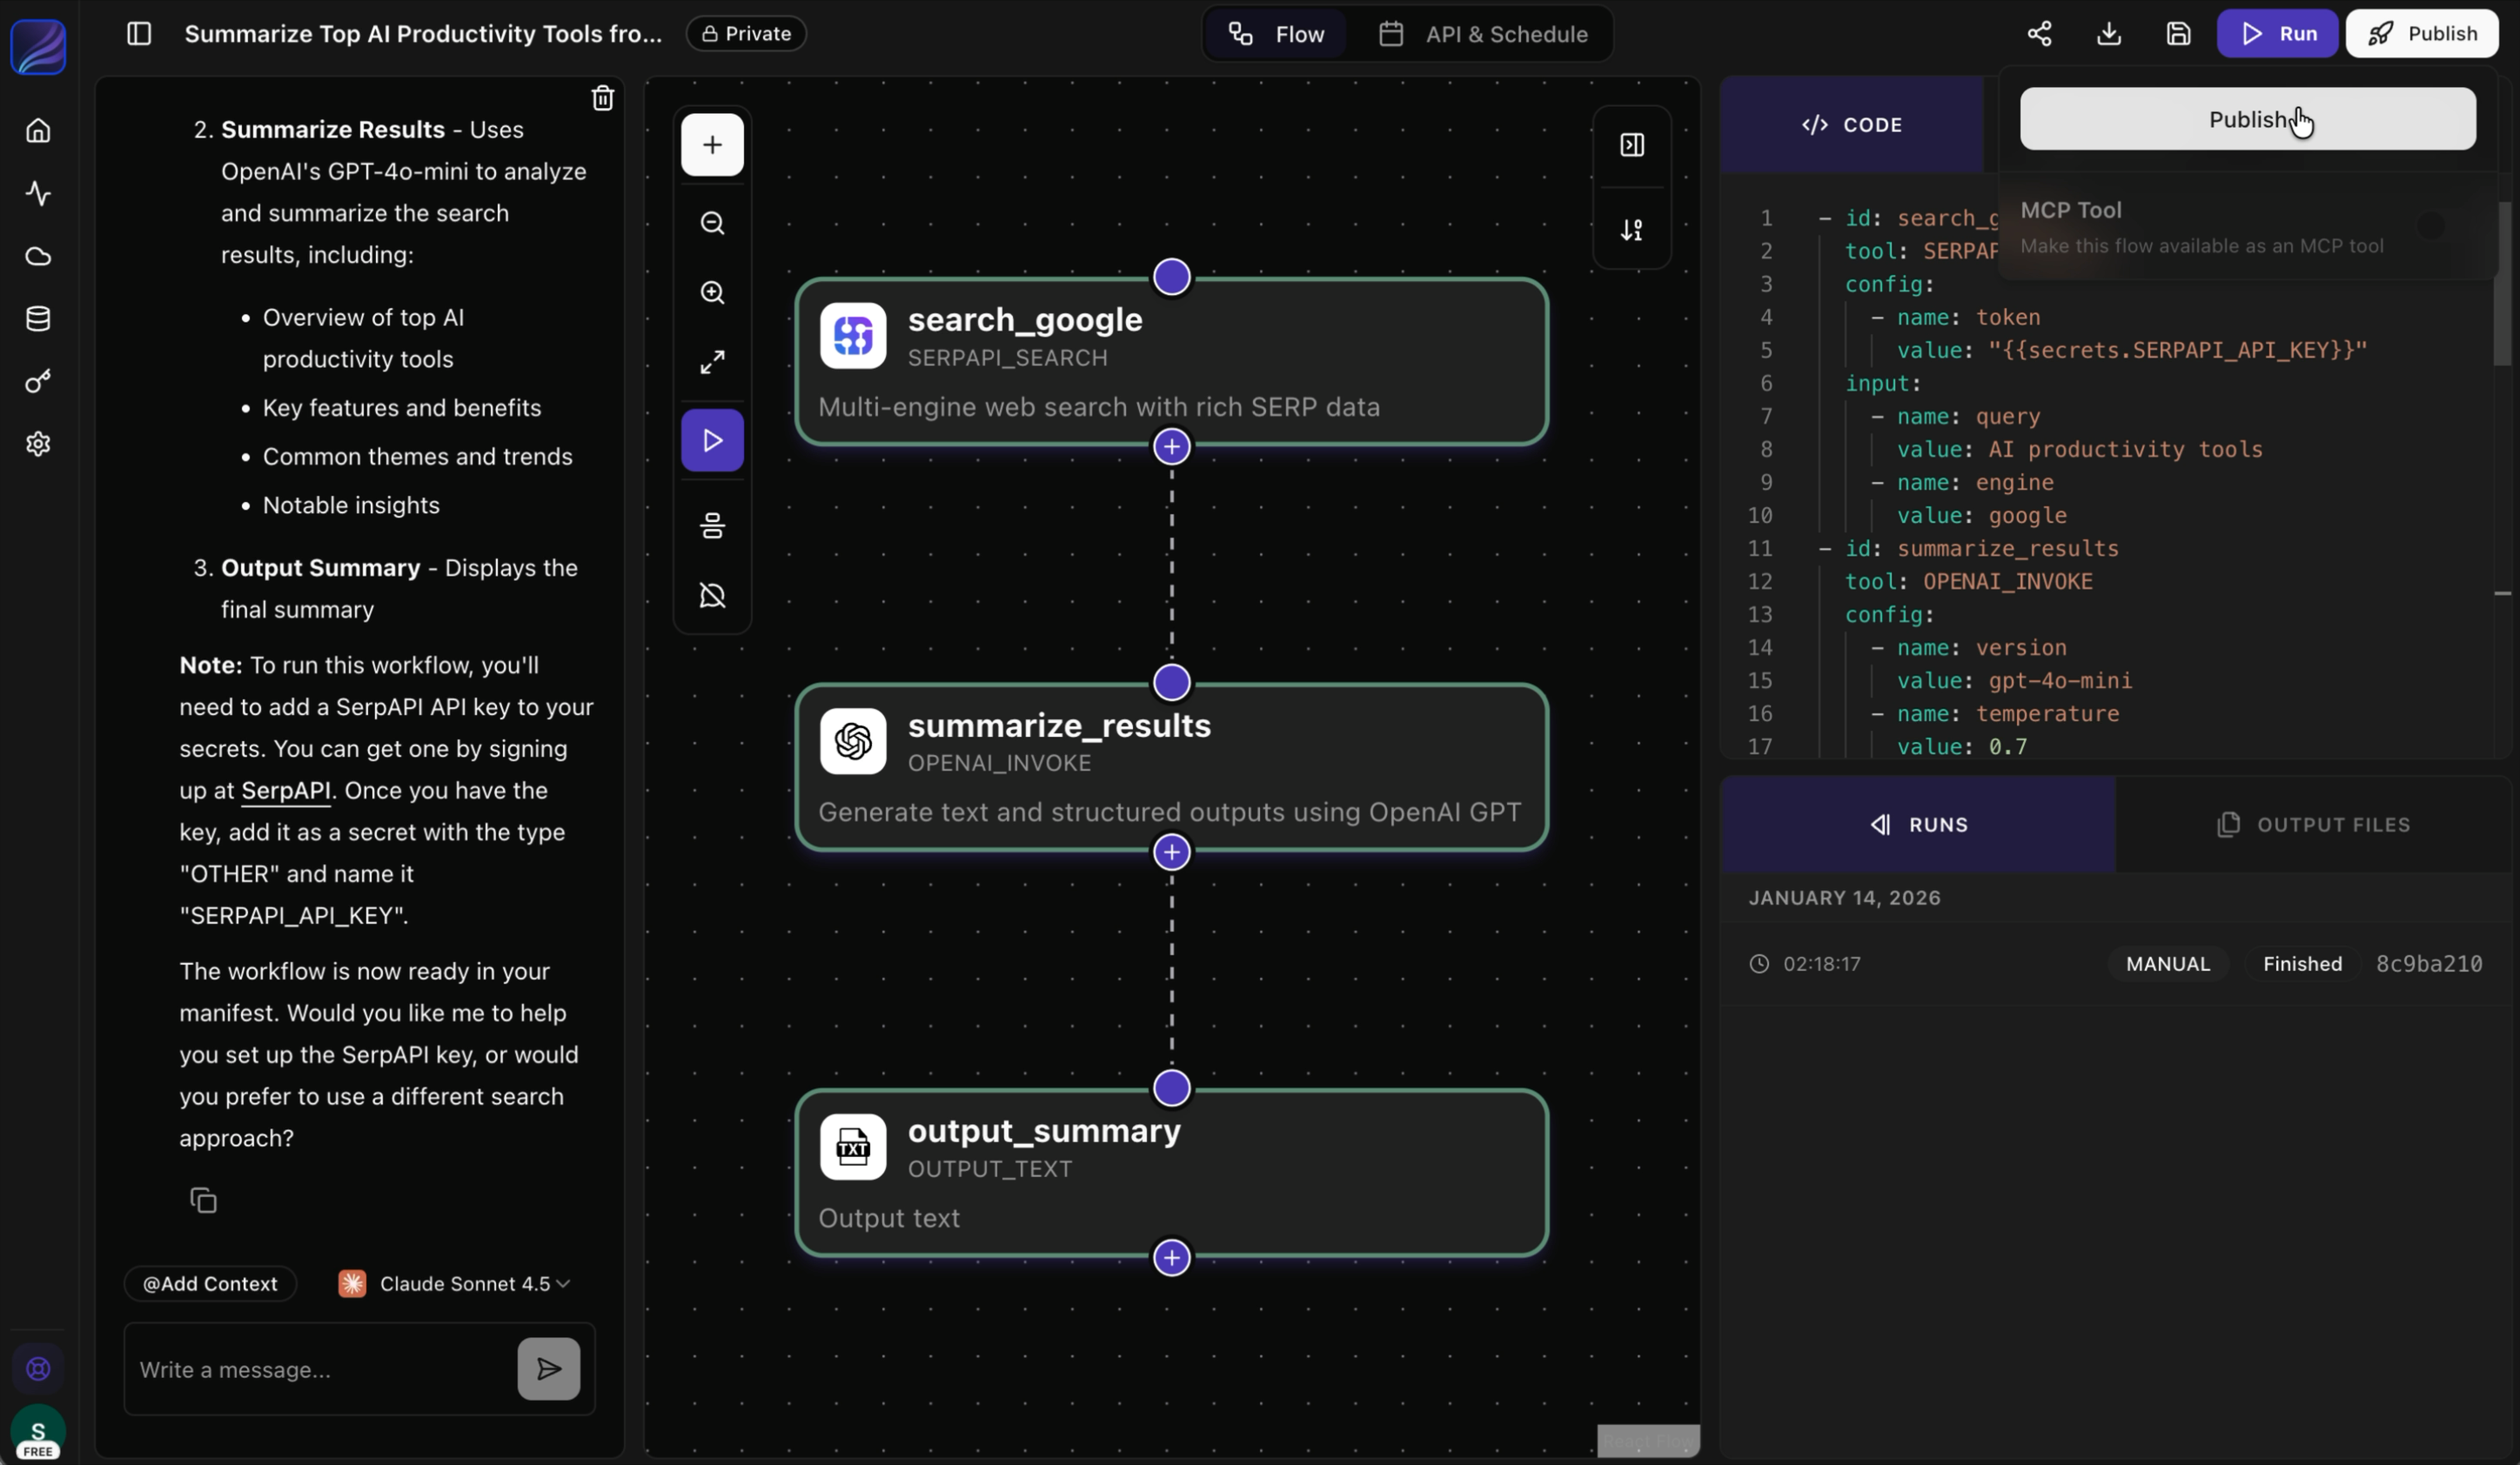
Task: Copy the assistant message with copy icon
Action: click(x=203, y=1200)
